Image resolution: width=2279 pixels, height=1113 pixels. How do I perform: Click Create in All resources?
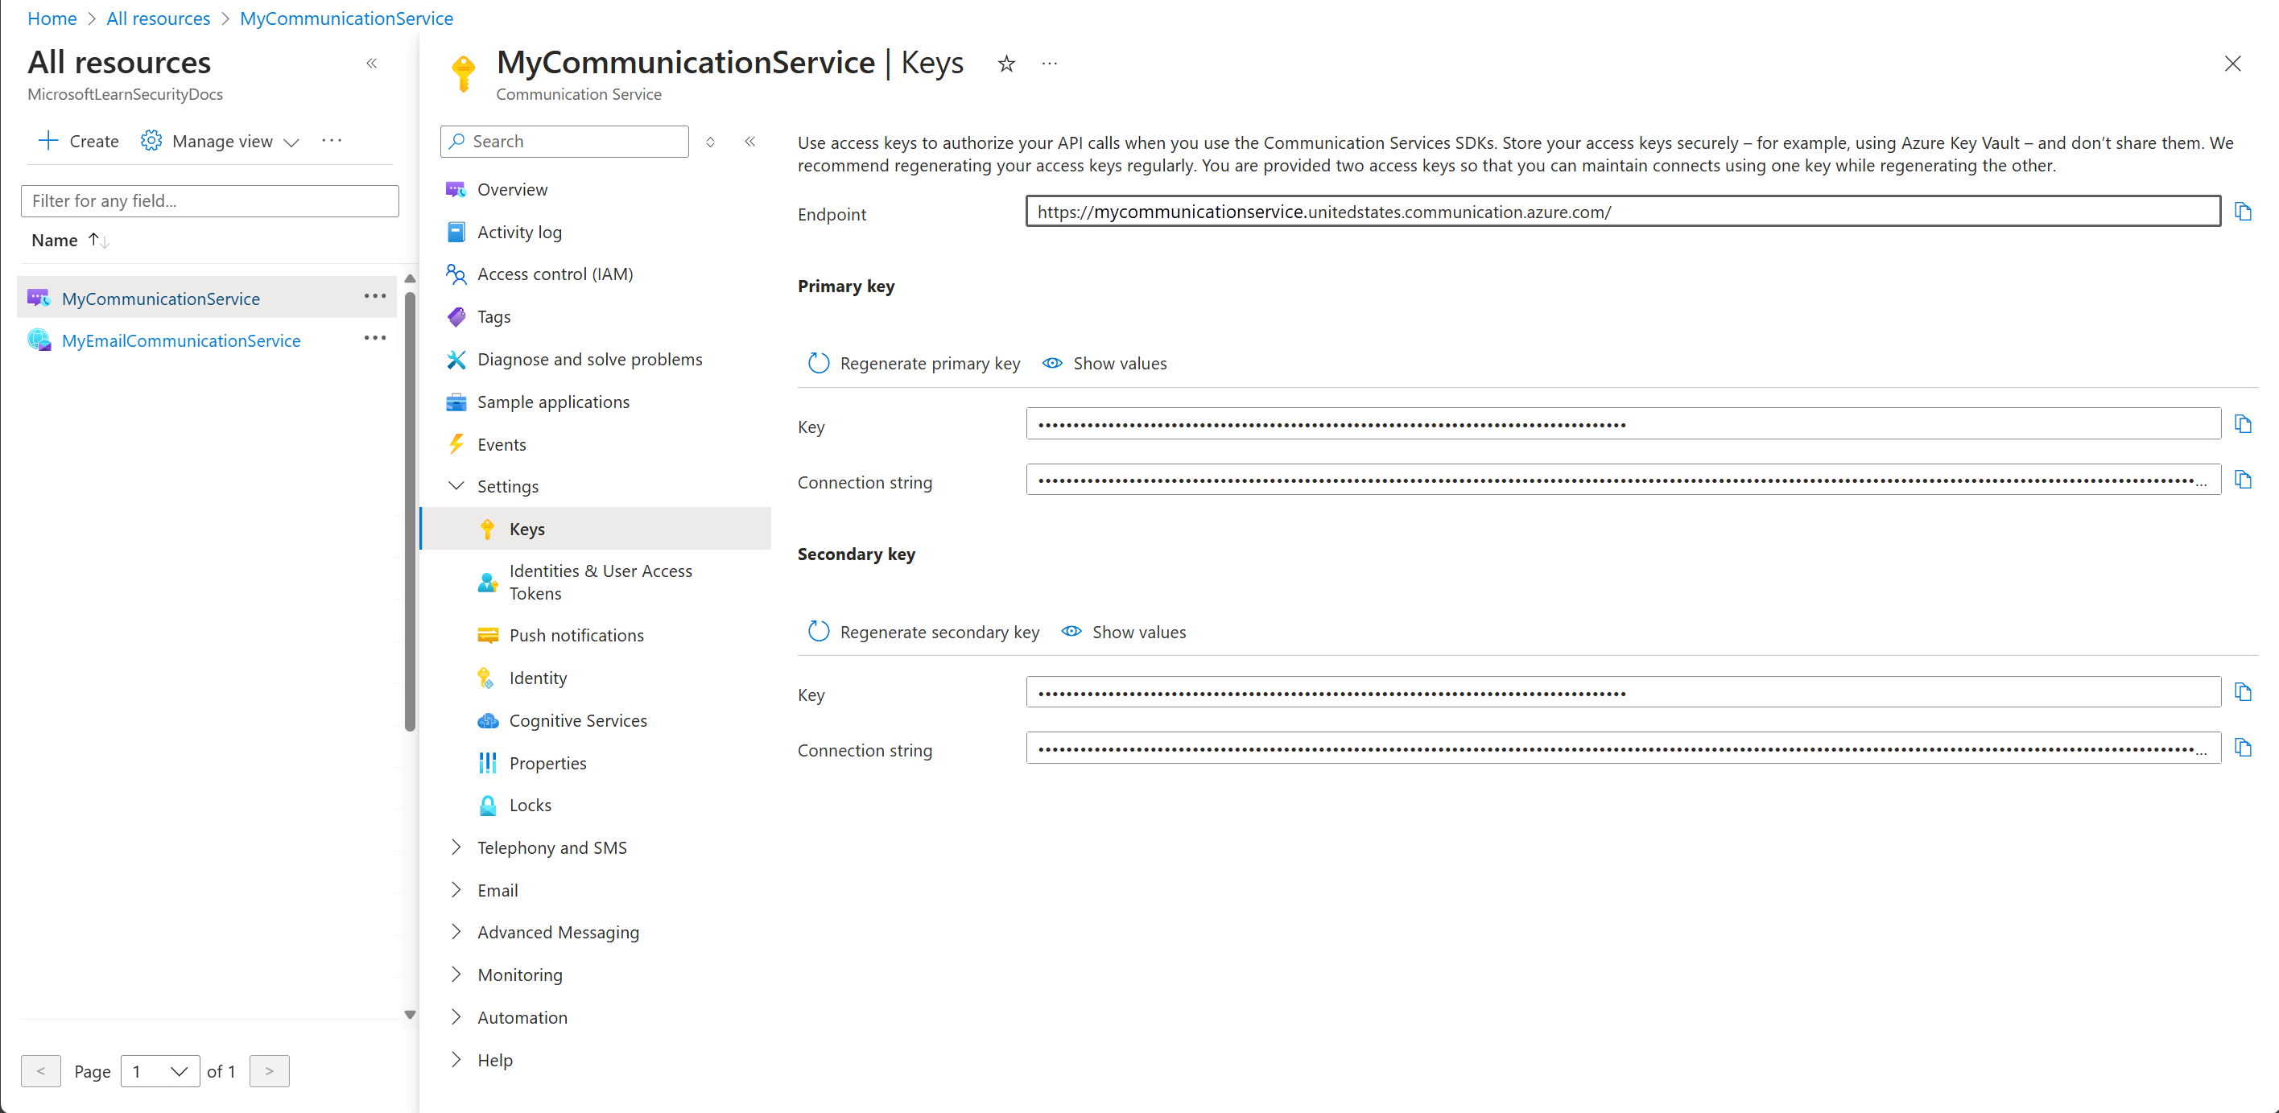click(78, 142)
